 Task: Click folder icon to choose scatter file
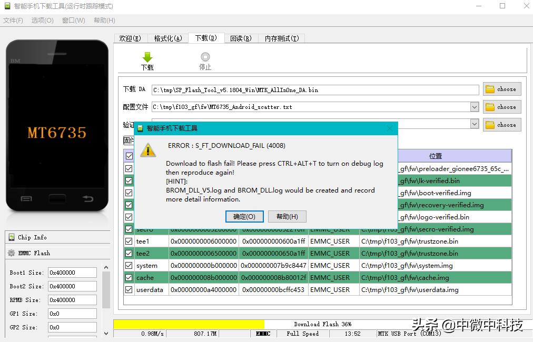tap(490, 107)
